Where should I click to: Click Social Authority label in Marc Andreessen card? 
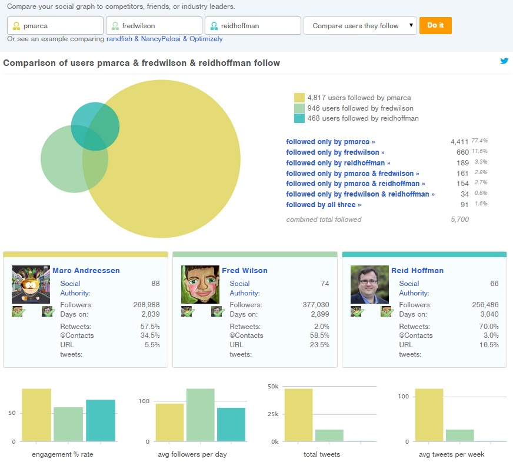coord(75,288)
